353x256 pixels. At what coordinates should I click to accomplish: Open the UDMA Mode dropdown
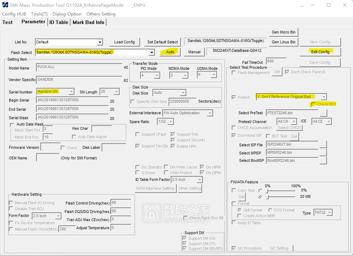[x=214, y=74]
